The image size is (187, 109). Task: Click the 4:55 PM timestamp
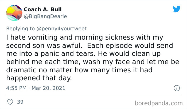[x=16, y=88]
